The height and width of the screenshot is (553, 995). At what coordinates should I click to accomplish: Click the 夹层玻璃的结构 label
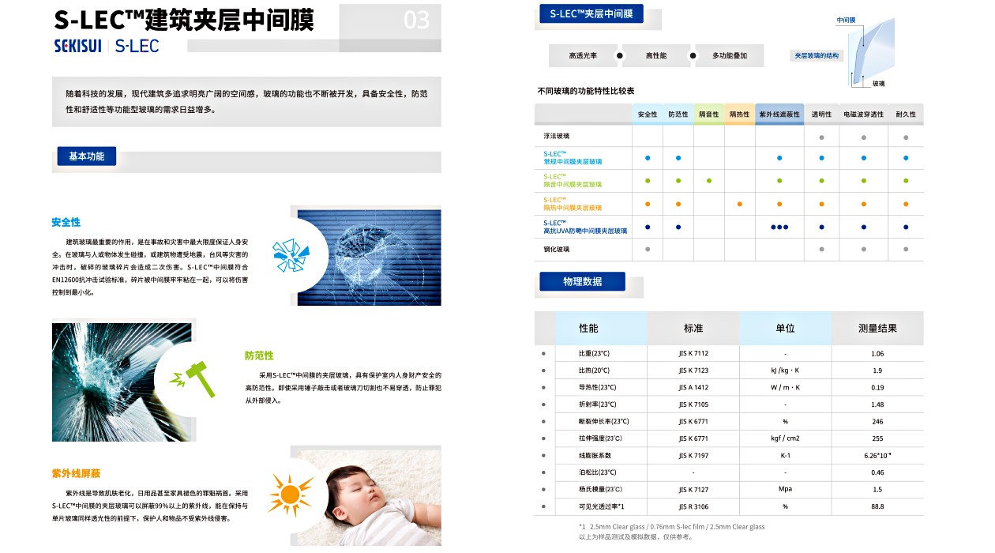point(817,56)
